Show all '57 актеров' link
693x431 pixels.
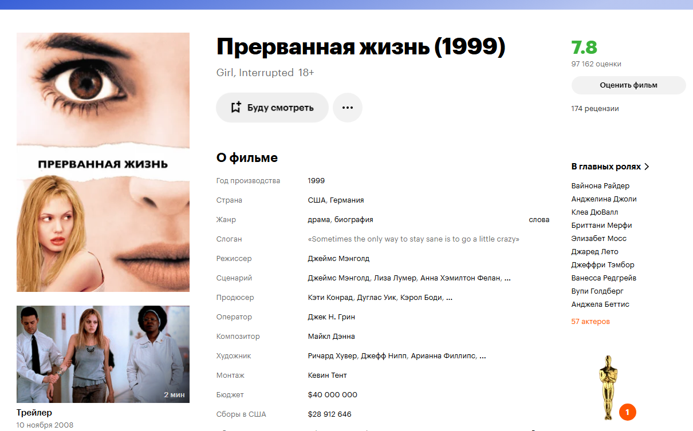click(590, 322)
